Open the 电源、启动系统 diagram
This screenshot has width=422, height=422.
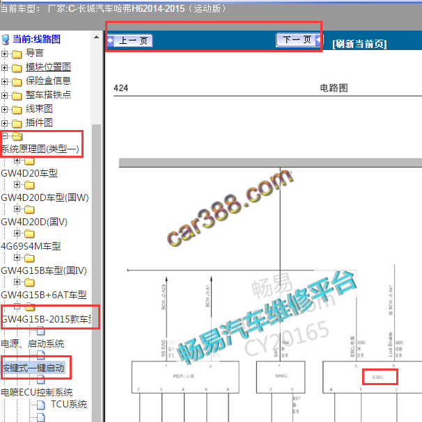[x=33, y=343]
